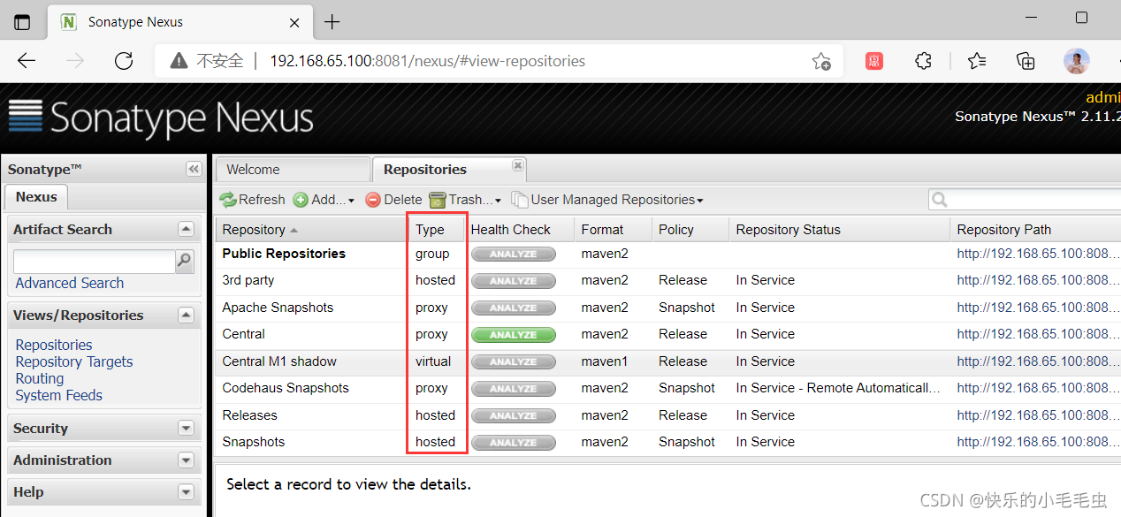Click the Artifact Search input field

coord(95,261)
